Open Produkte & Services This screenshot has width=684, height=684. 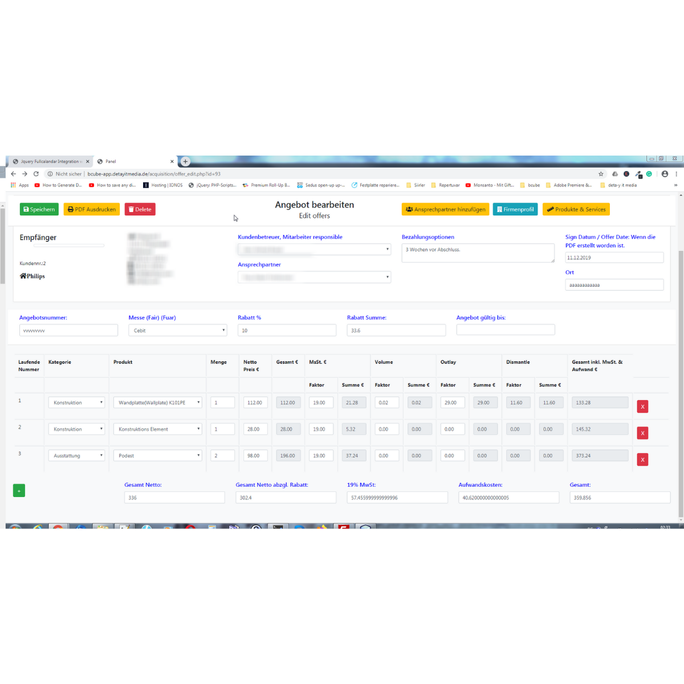click(576, 209)
